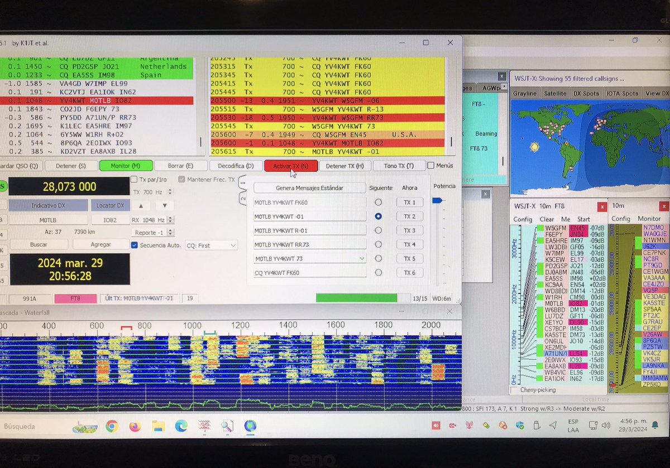Image resolution: width=670 pixels, height=468 pixels.
Task: Click Genera Mensajes Estándar button
Action: 309,188
